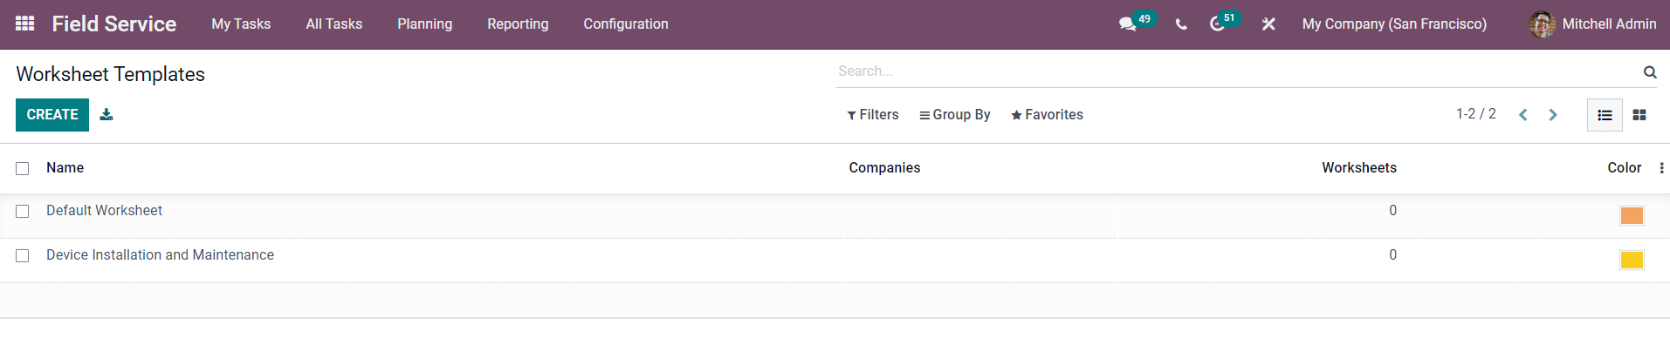Expand the Group By dropdown
Image resolution: width=1670 pixels, height=352 pixels.
pyautogui.click(x=955, y=115)
